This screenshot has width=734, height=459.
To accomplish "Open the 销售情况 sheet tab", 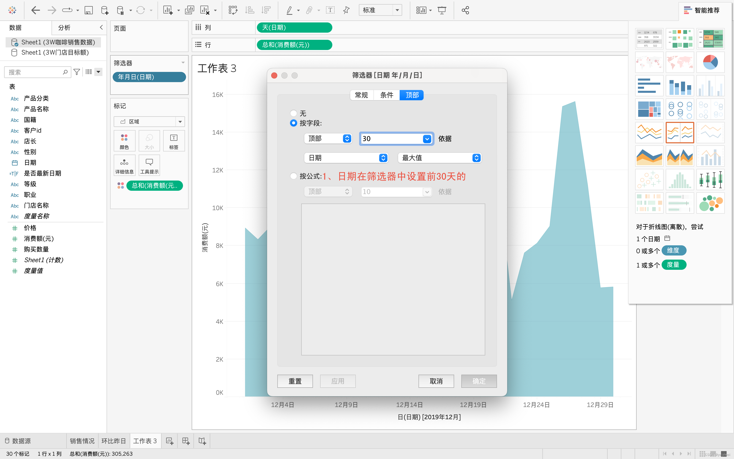I will [x=82, y=441].
